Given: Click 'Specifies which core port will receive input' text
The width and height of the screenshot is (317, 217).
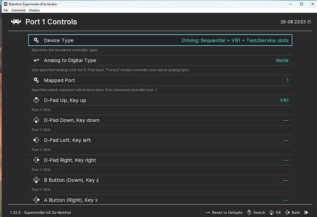Looking at the screenshot, I should (95, 90).
